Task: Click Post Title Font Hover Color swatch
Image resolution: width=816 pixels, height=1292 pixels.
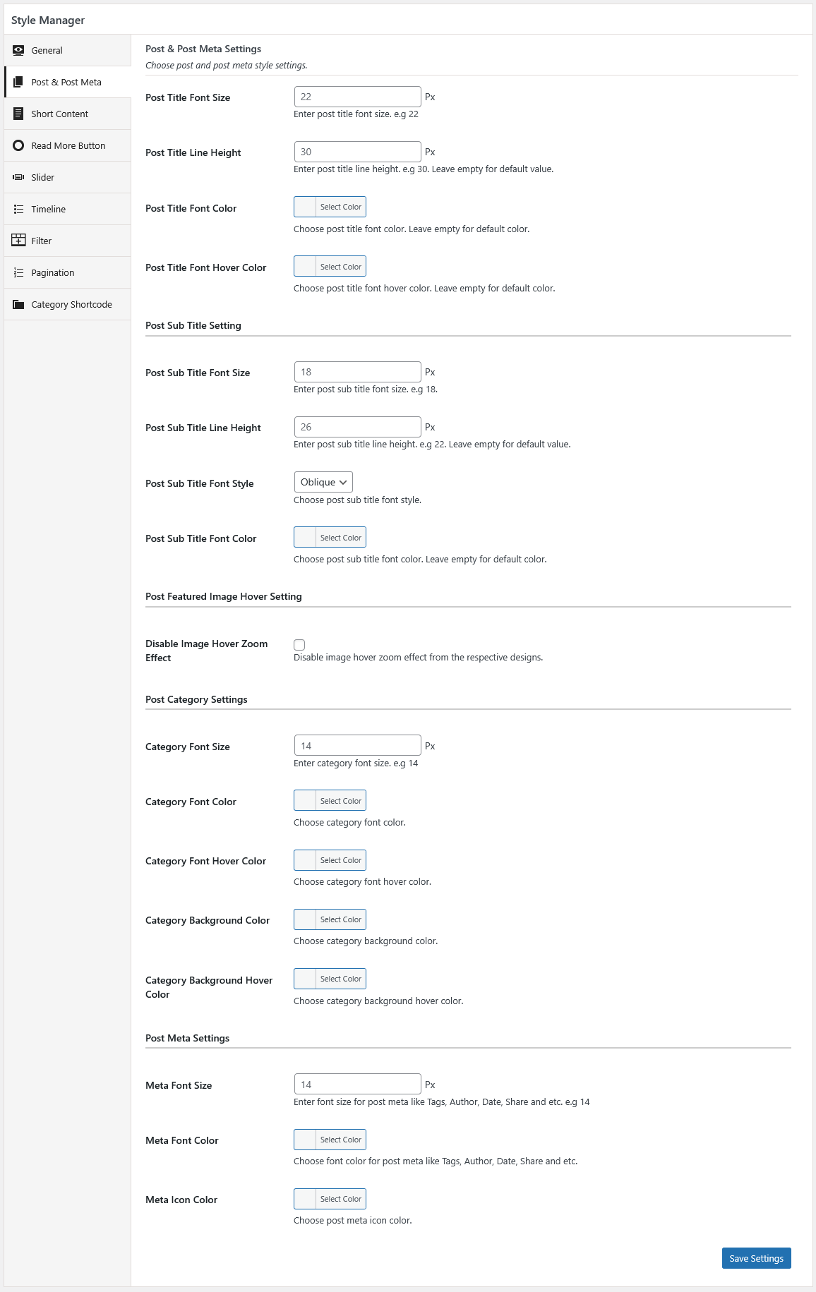Action: click(x=306, y=267)
